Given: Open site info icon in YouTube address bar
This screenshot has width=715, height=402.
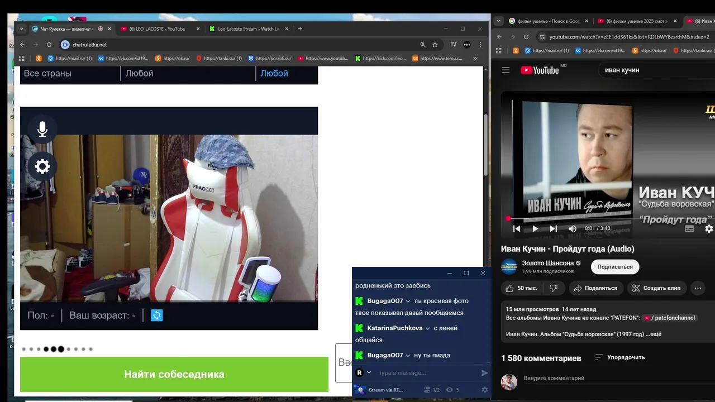Looking at the screenshot, I should tap(541, 37).
